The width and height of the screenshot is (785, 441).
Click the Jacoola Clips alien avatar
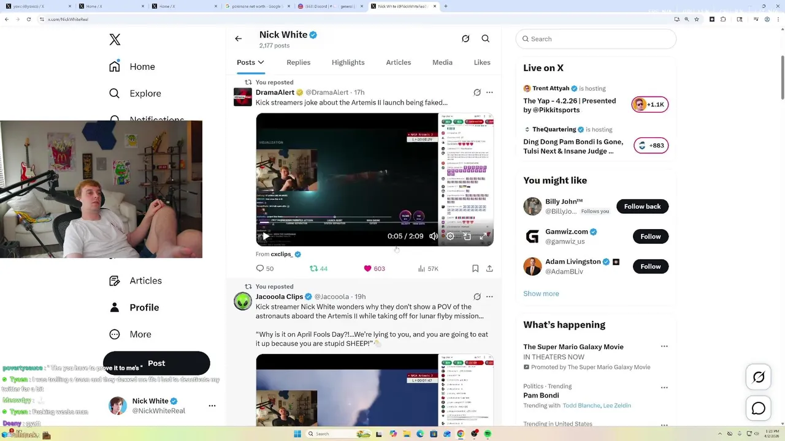[x=243, y=301]
